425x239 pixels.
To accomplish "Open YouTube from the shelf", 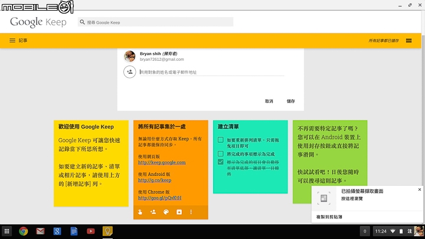I will click(x=90, y=231).
